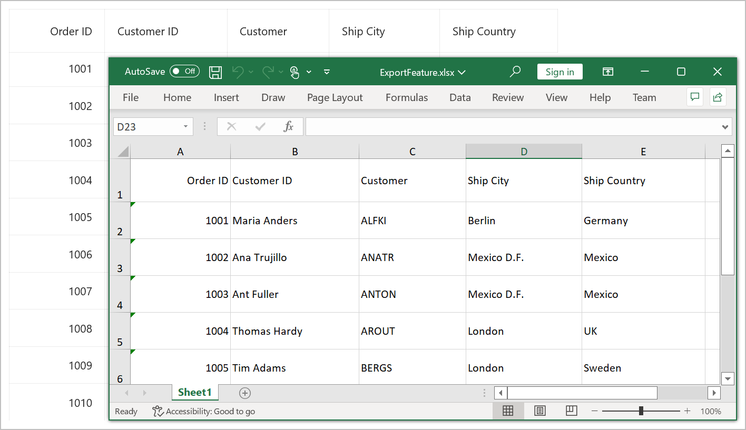Click the Accessibility: Good to go status

(x=203, y=411)
